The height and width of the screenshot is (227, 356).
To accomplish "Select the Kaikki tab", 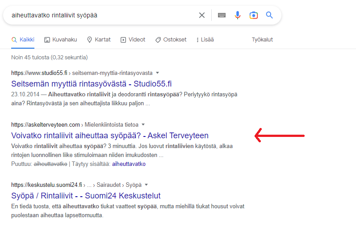I will tap(23, 40).
